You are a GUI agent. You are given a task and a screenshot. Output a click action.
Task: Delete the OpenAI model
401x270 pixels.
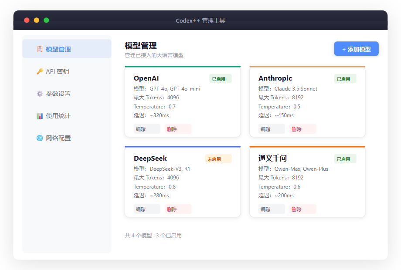click(178, 129)
